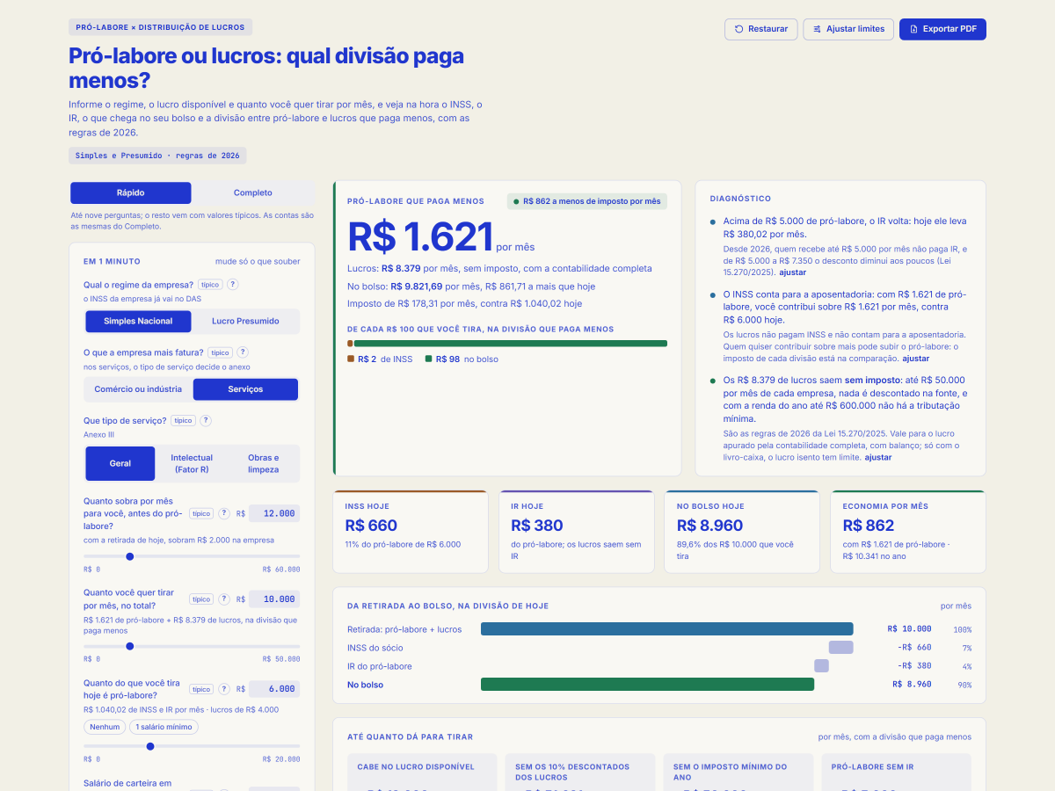
Task: Switch to the Rápido tab
Action: [131, 192]
